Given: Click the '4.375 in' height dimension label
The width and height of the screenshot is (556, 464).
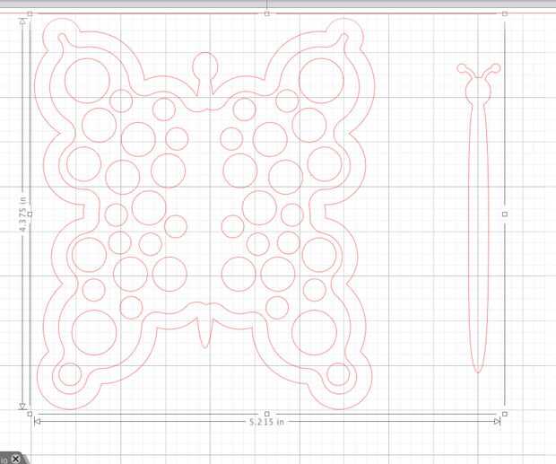Looking at the screenshot, I should (x=23, y=215).
